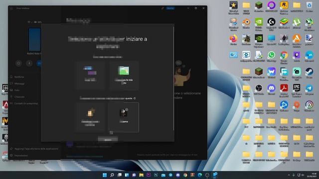
Task: Open the BlueStacks desktop icon
Action: point(284,22)
